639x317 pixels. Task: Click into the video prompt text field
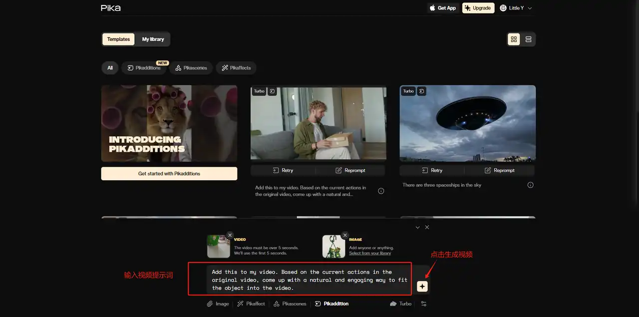point(310,280)
